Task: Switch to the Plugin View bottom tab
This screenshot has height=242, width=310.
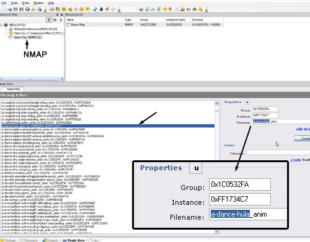Action: click(x=74, y=240)
